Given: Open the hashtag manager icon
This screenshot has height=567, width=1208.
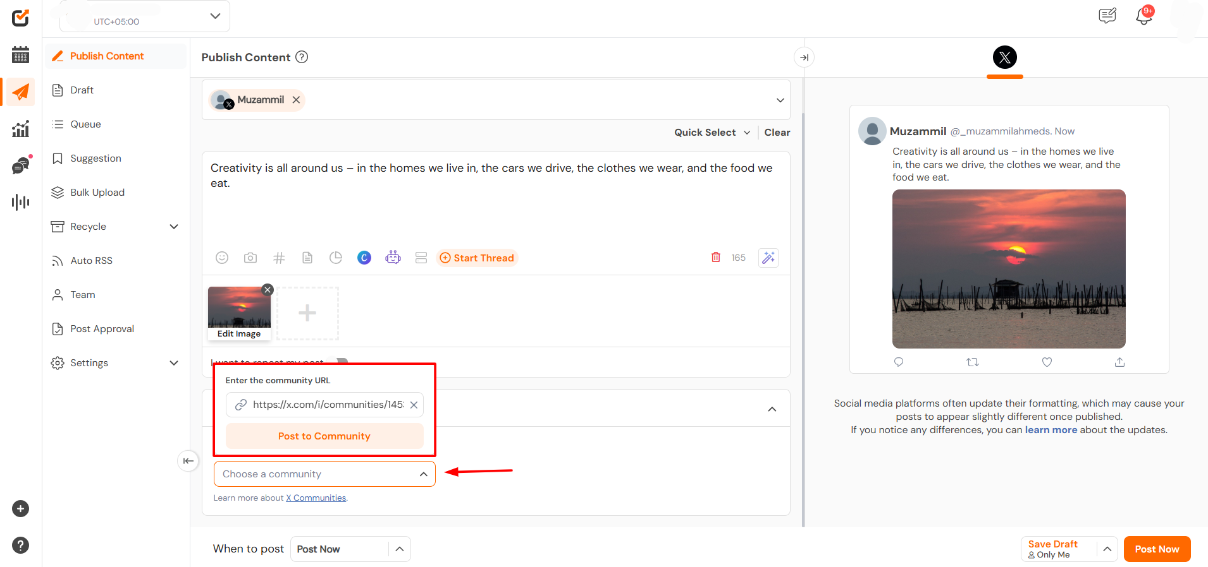Looking at the screenshot, I should tap(279, 258).
